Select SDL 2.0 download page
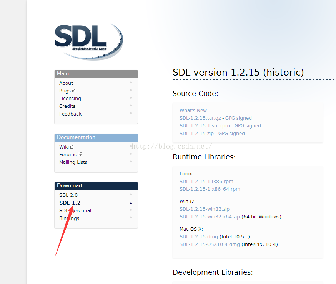336x284 pixels. coord(68,195)
